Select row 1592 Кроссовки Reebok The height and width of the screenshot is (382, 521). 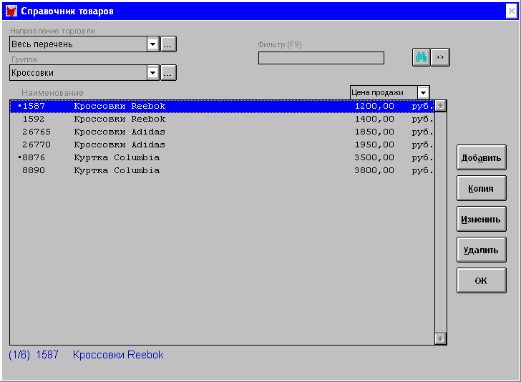click(222, 119)
